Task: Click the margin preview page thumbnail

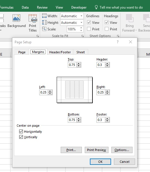Action: click(75, 90)
